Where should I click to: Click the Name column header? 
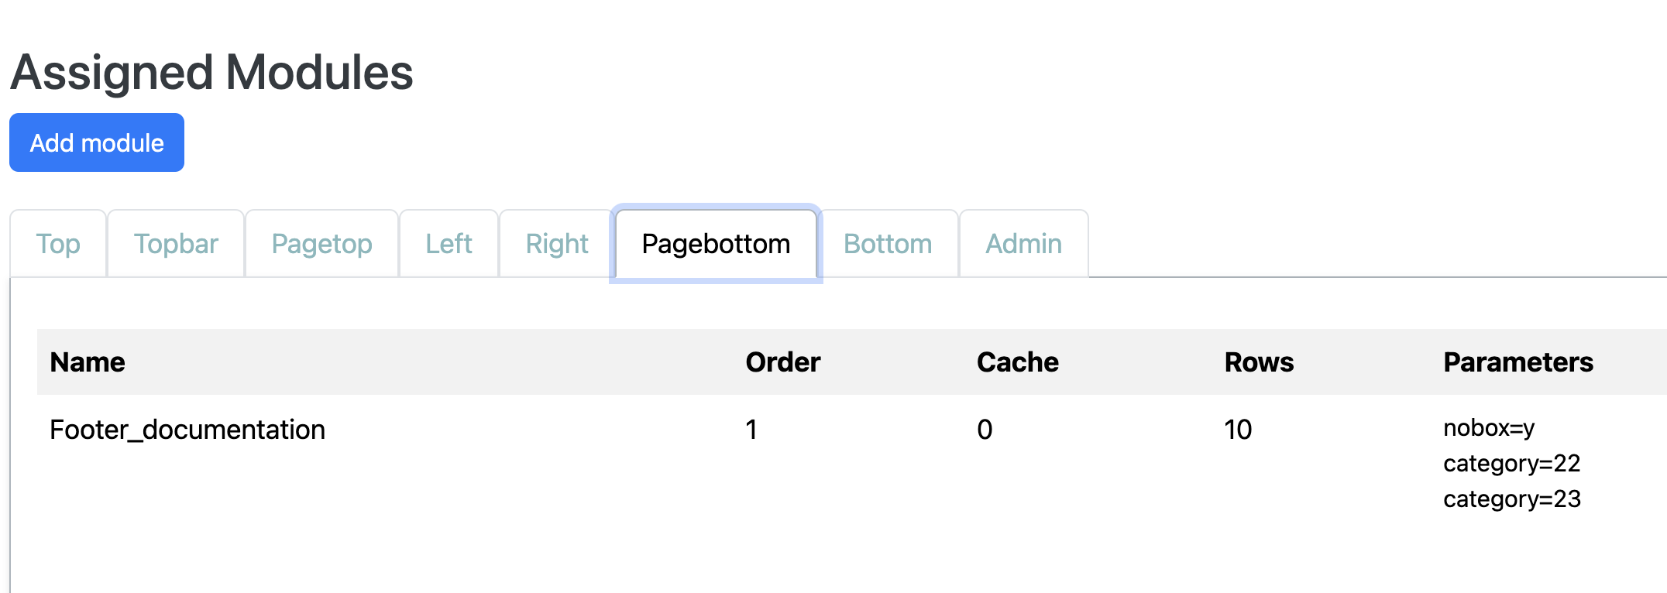tap(88, 362)
